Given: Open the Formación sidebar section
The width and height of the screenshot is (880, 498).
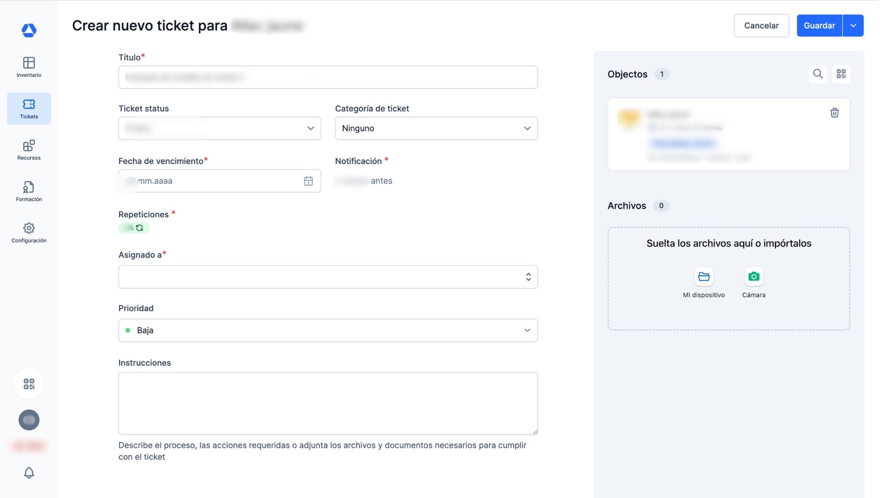Looking at the screenshot, I should click(29, 191).
